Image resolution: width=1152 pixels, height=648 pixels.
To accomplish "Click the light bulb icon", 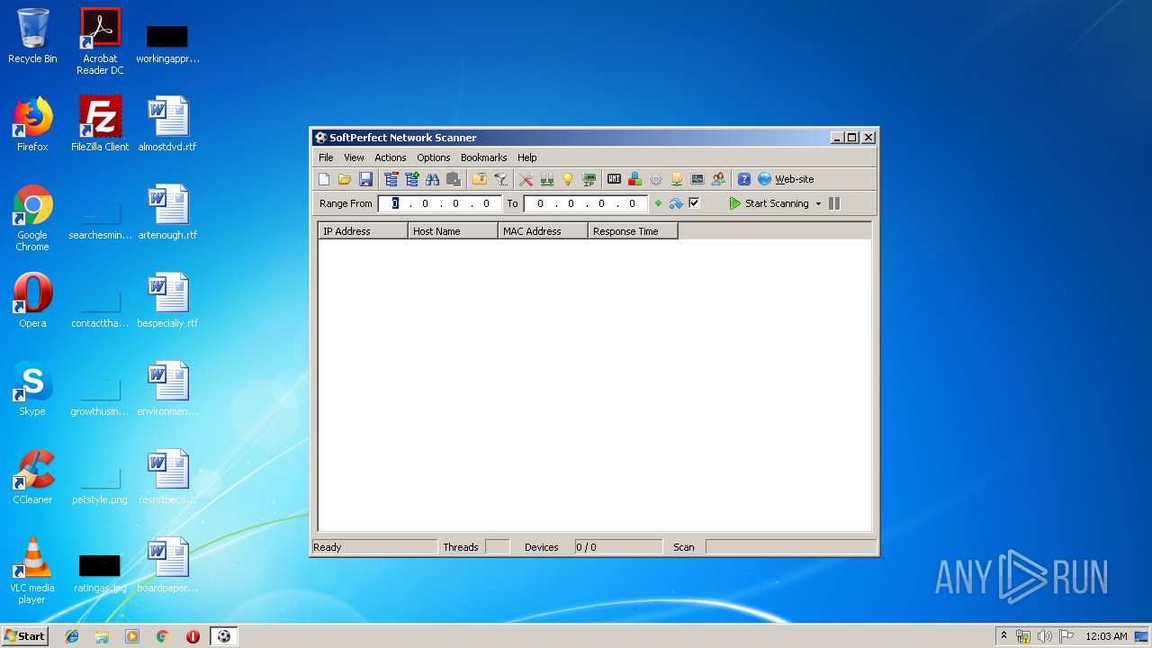I will [568, 179].
